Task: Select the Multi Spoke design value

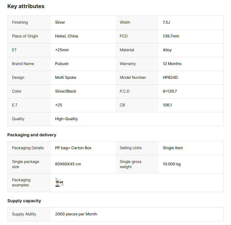Action: 66,78
